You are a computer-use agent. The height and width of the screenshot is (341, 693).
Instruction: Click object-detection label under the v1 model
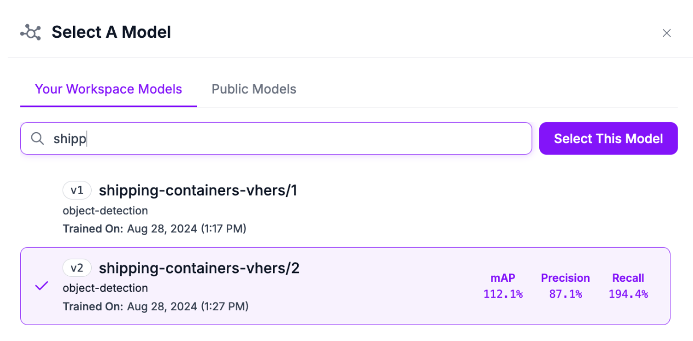(x=105, y=211)
